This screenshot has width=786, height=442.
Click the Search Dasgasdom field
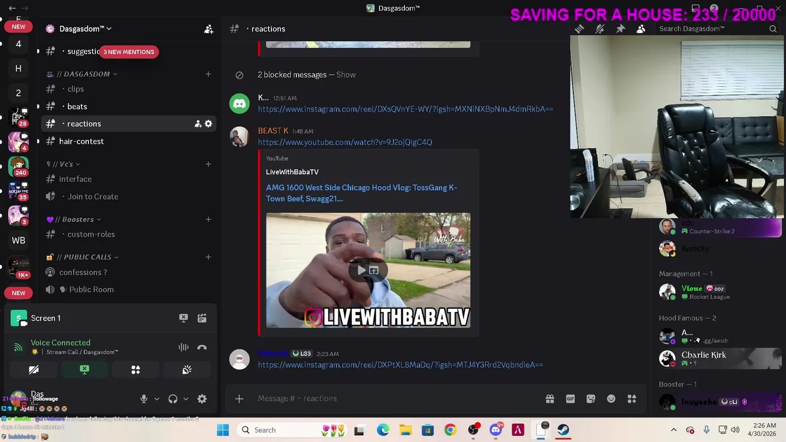(717, 29)
